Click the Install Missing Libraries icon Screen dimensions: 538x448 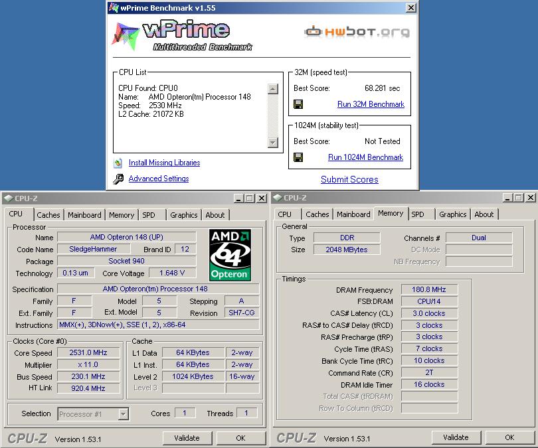point(118,163)
